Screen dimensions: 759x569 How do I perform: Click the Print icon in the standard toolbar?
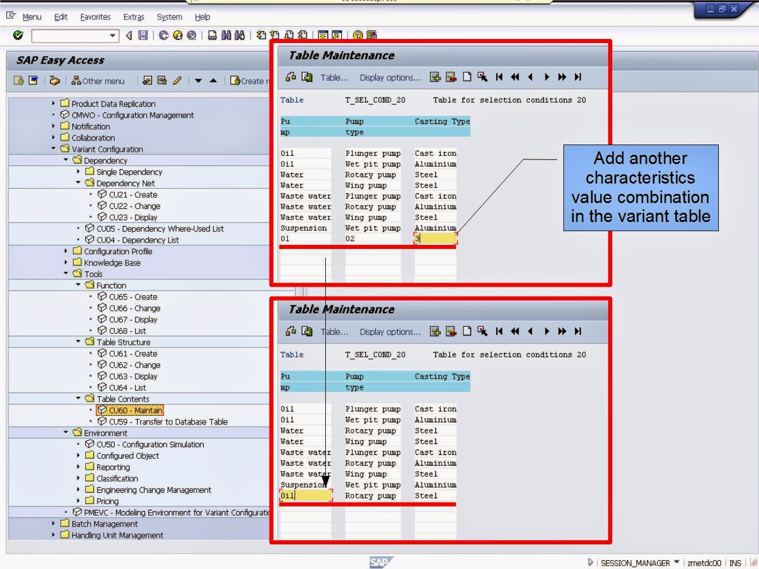click(x=212, y=36)
